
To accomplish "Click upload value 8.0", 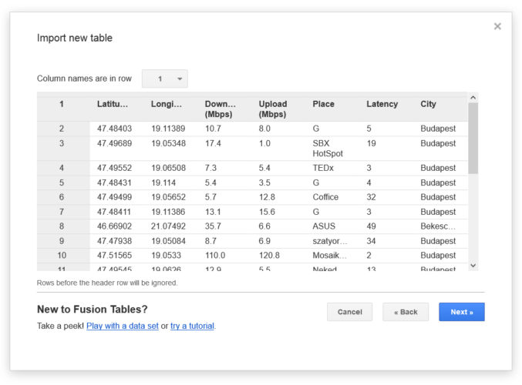I will 264,129.
